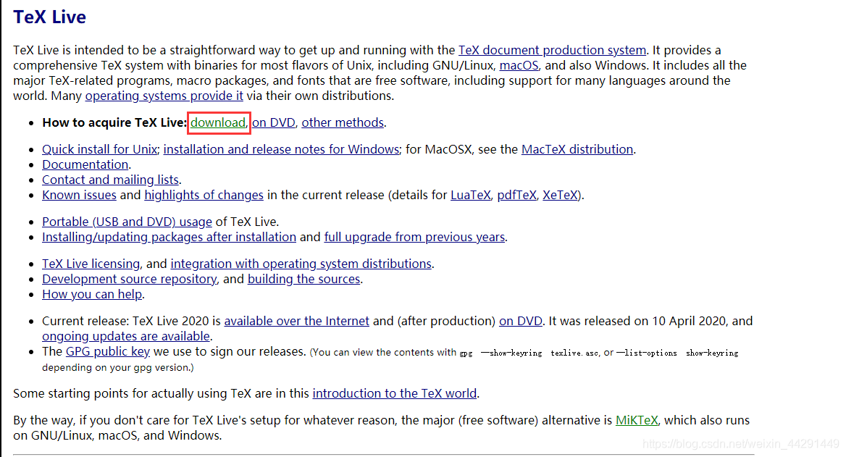
Task: Open the pdfTeX details link
Action: click(517, 195)
